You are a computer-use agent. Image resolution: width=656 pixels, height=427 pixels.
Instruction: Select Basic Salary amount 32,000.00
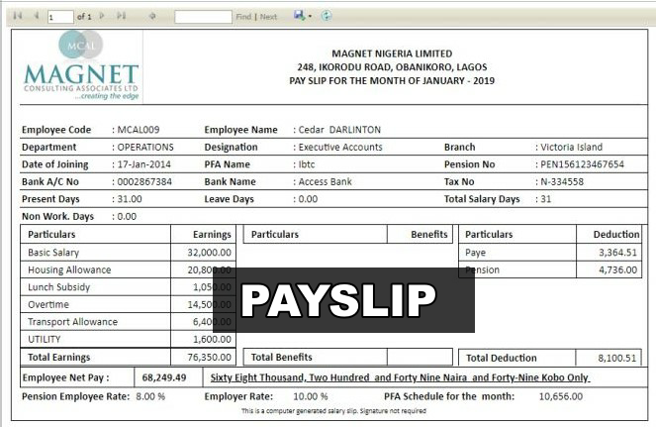coord(209,253)
